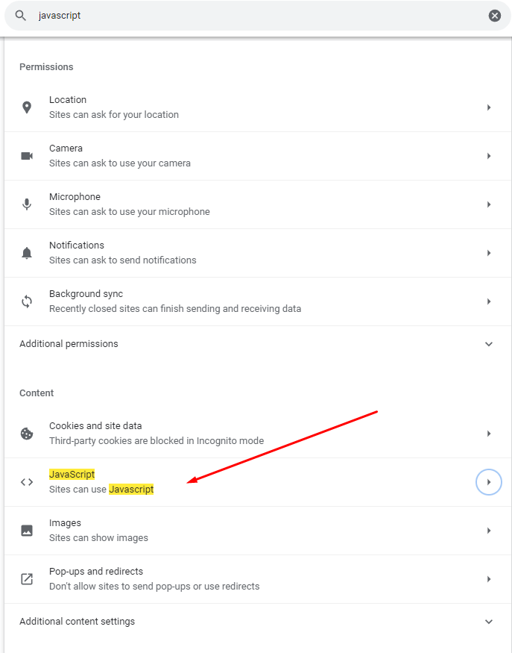This screenshot has height=653, width=512.
Task: Click the Location pin icon
Action: [x=27, y=107]
